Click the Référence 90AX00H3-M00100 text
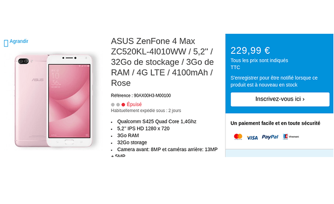The height and width of the screenshot is (204, 334). coord(141,96)
